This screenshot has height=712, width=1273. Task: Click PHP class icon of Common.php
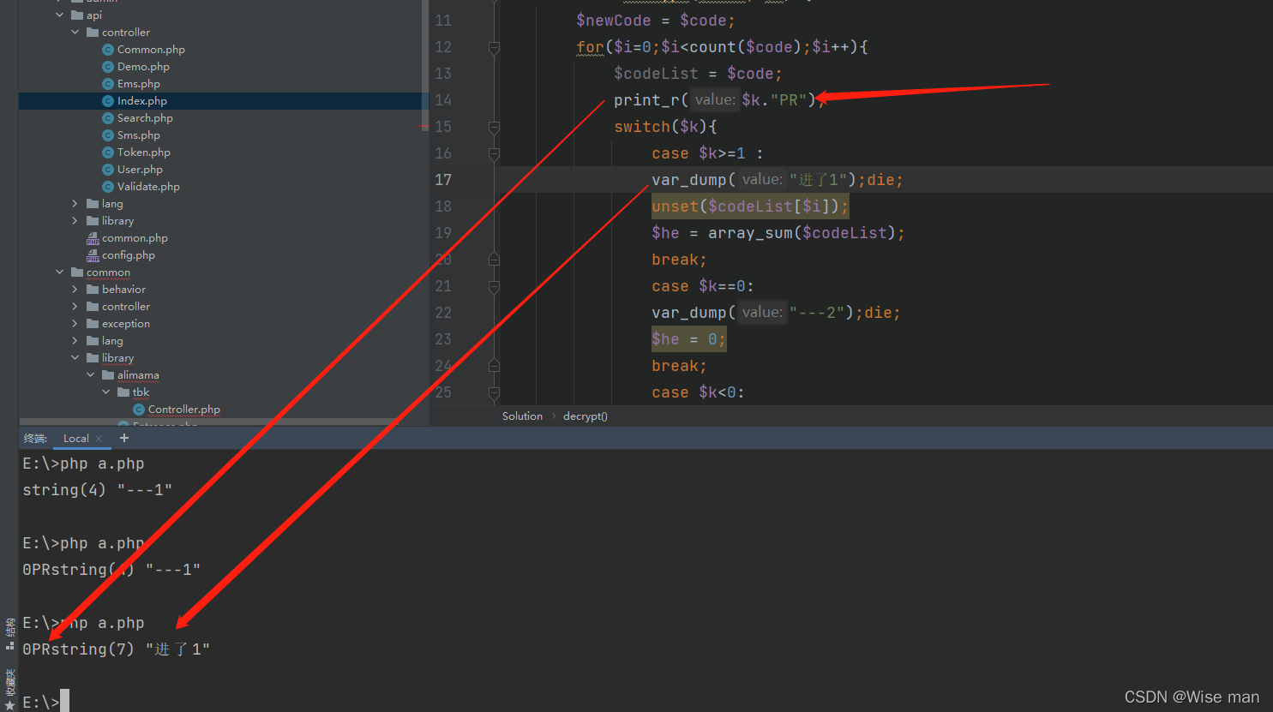(x=108, y=50)
